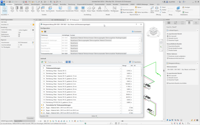Viewport: 200px width, 125px height.
Task: Select the Wand tool in ribbon
Action: click(12, 9)
